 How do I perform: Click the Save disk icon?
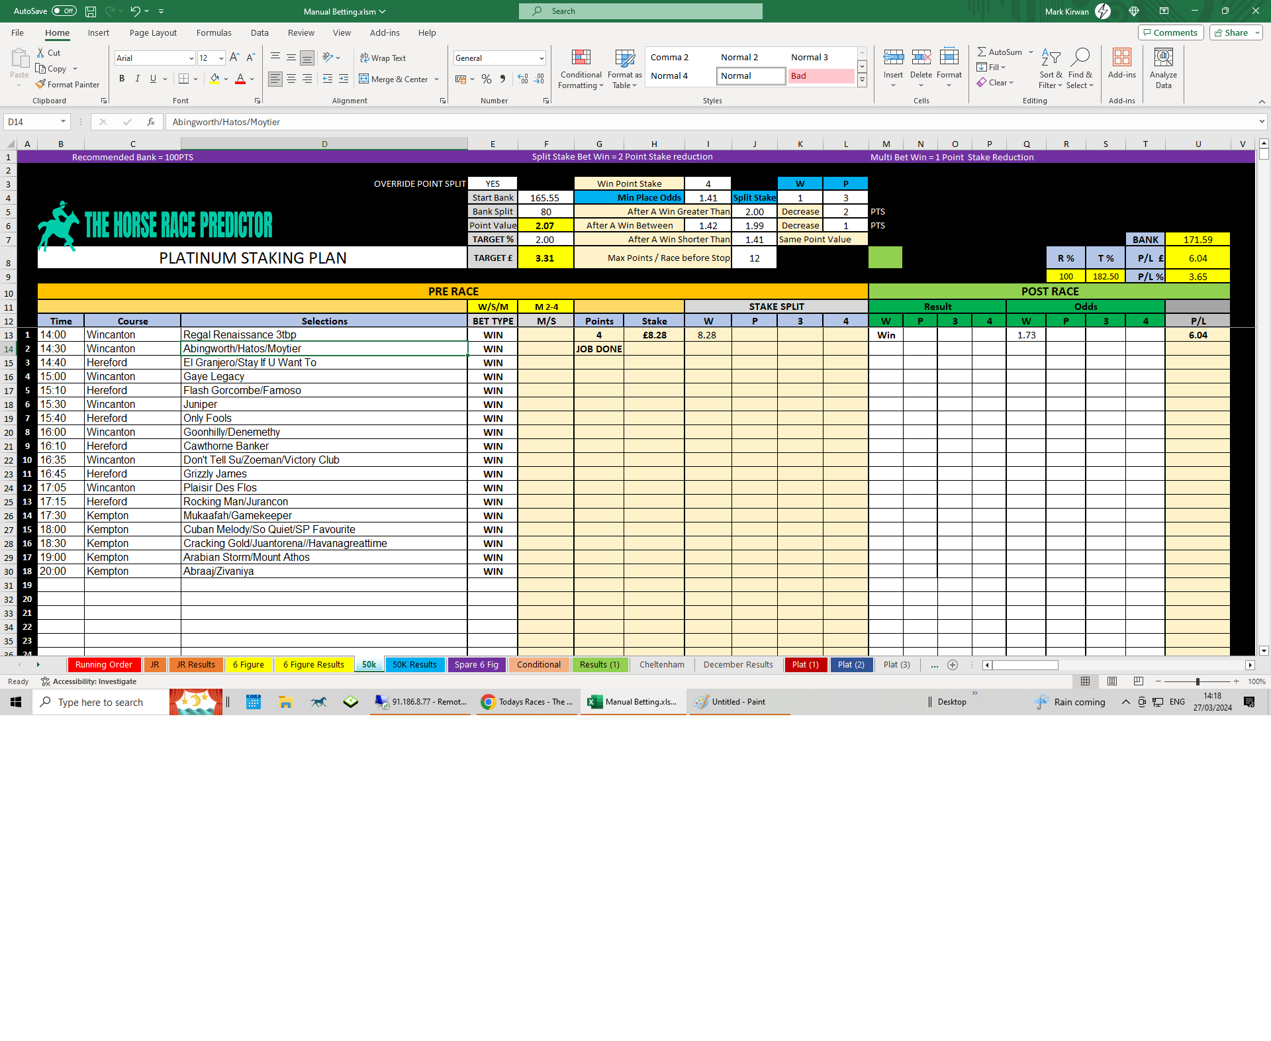pos(91,11)
